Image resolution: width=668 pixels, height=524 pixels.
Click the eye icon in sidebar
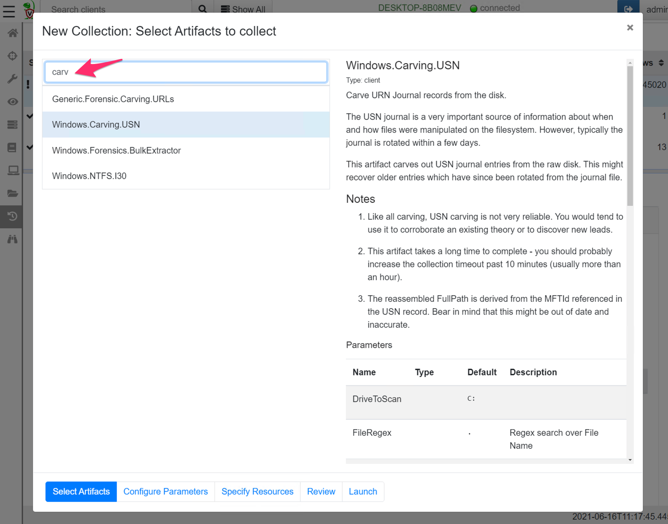(x=13, y=102)
